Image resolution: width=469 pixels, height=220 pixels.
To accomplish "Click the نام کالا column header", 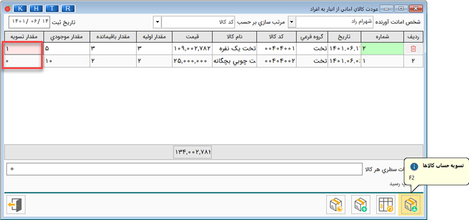I will pyautogui.click(x=234, y=37).
